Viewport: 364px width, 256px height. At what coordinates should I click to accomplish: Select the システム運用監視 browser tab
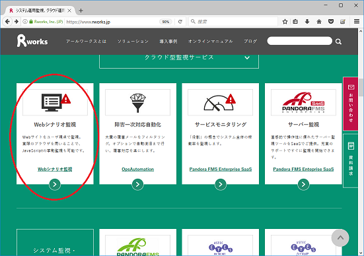(x=40, y=11)
